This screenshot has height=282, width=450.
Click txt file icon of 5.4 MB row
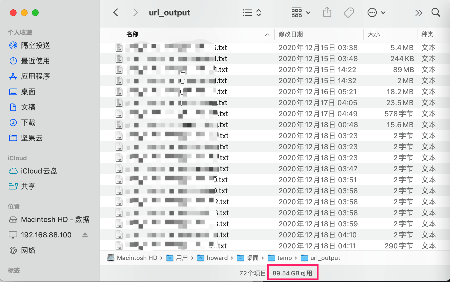119,47
